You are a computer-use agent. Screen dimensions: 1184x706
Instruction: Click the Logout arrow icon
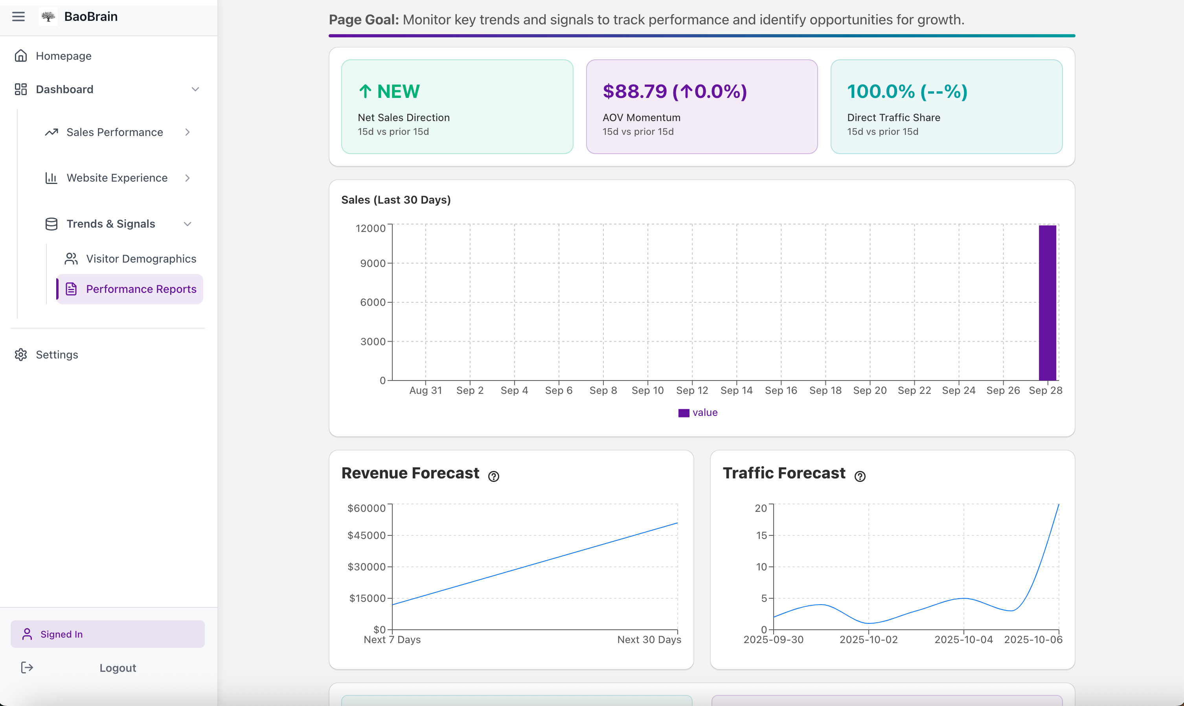[27, 667]
